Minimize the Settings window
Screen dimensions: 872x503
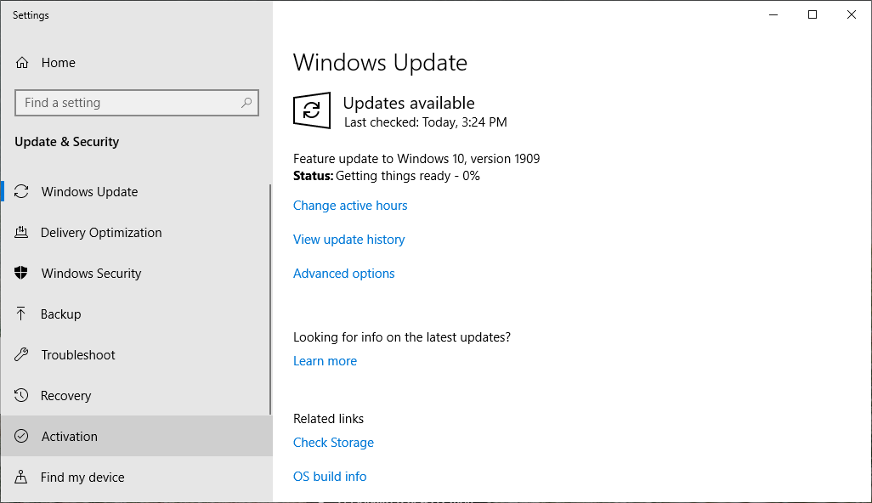(773, 15)
